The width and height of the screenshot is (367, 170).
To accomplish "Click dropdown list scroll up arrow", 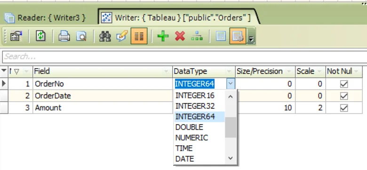I will pos(231,96).
